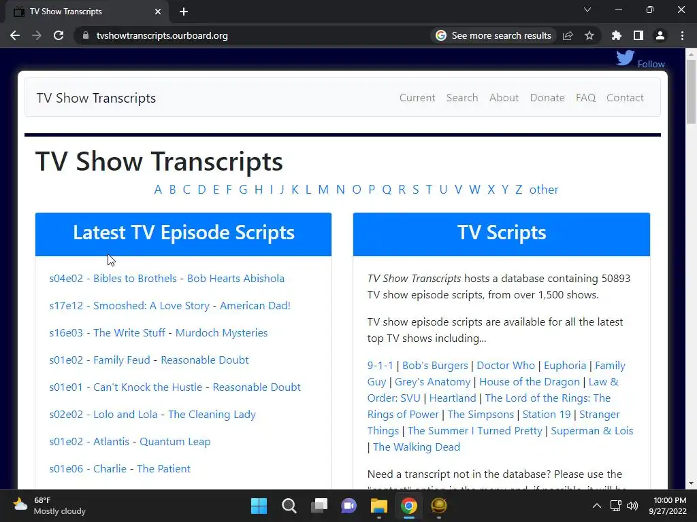Bookmark this page with the star icon

589,35
